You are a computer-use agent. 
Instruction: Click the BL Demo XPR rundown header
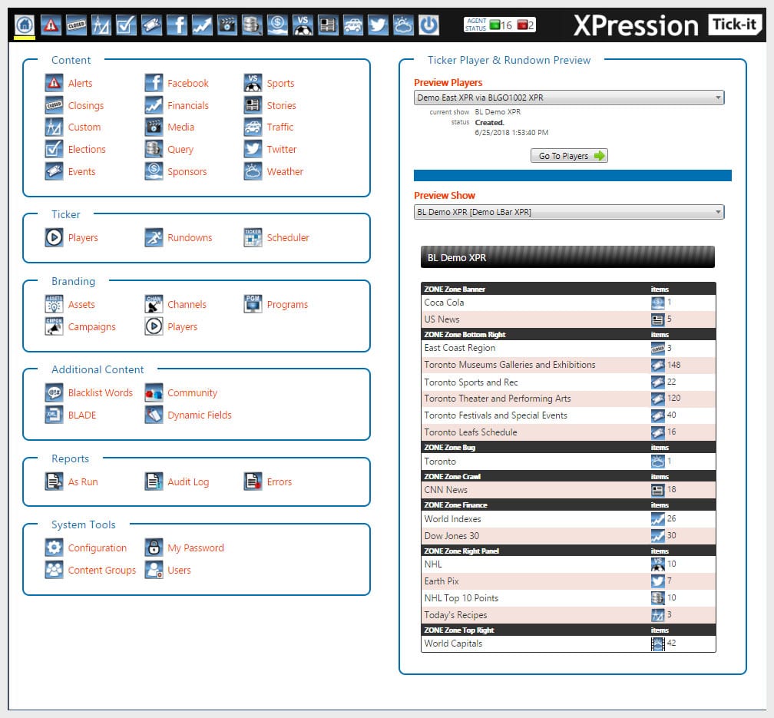567,257
